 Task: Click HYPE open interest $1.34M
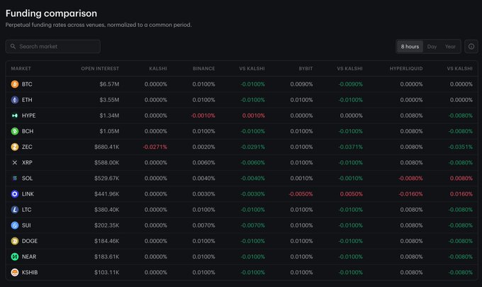(x=109, y=116)
